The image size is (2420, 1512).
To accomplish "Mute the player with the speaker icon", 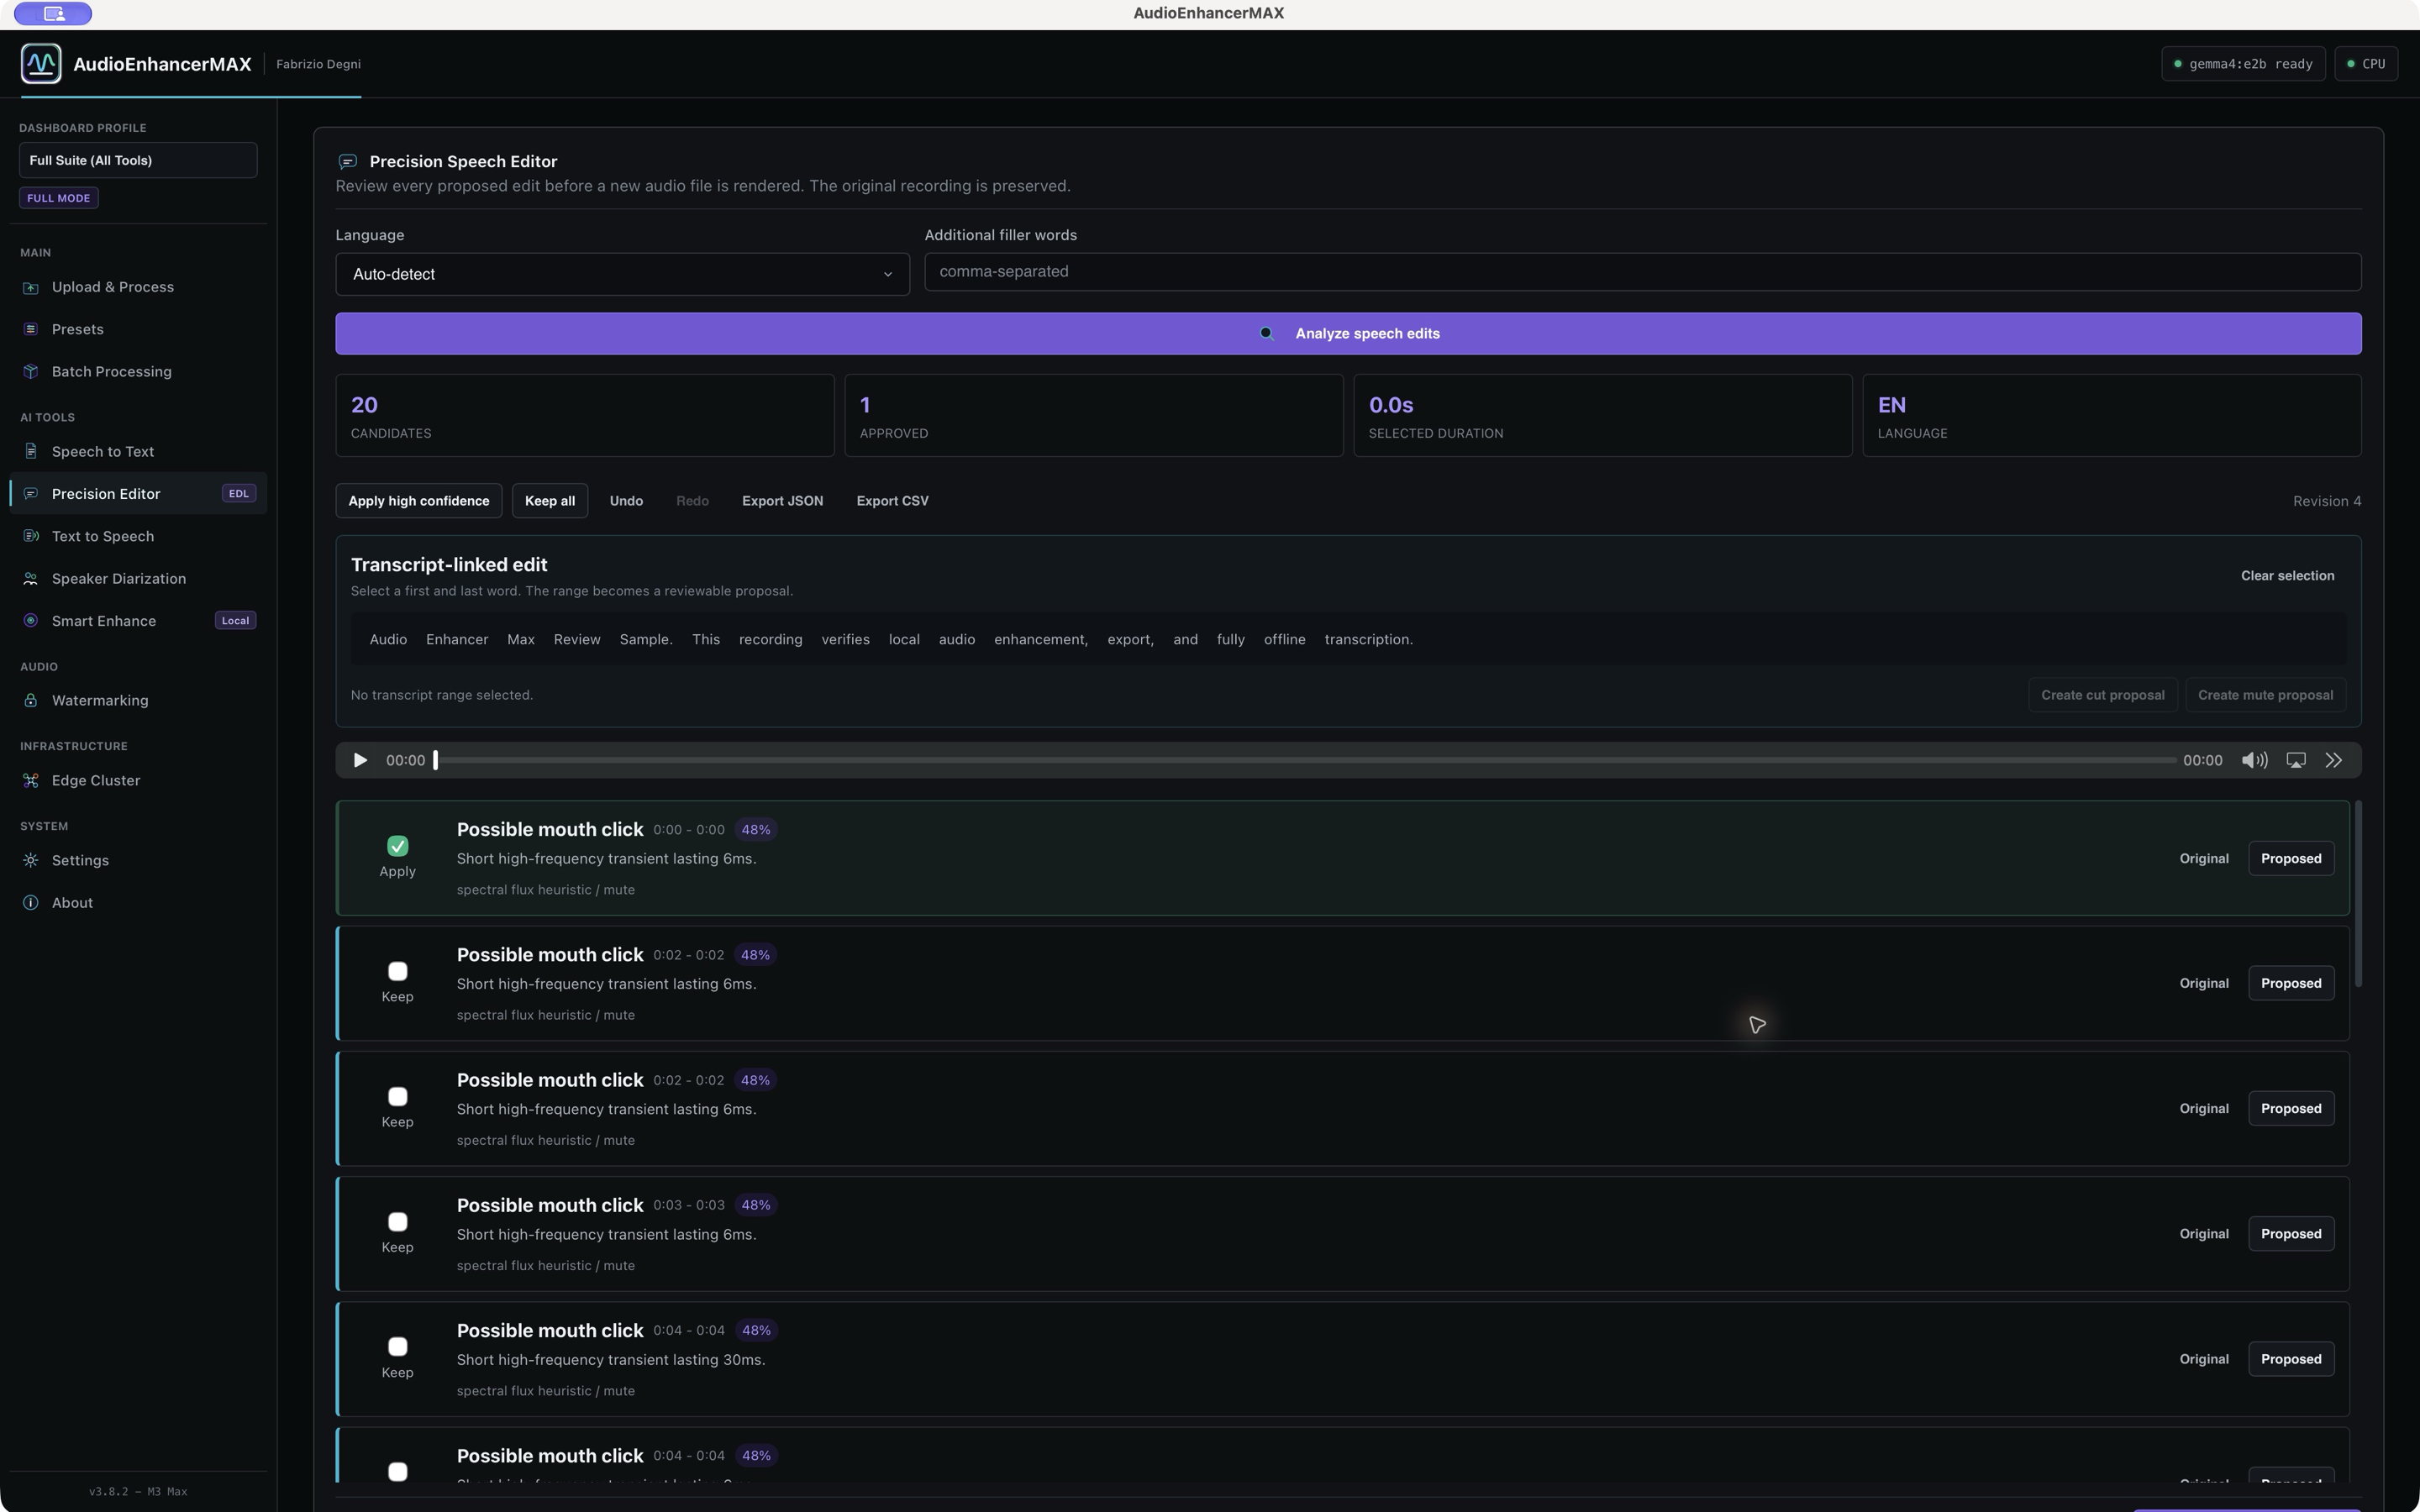I will click(x=2254, y=761).
